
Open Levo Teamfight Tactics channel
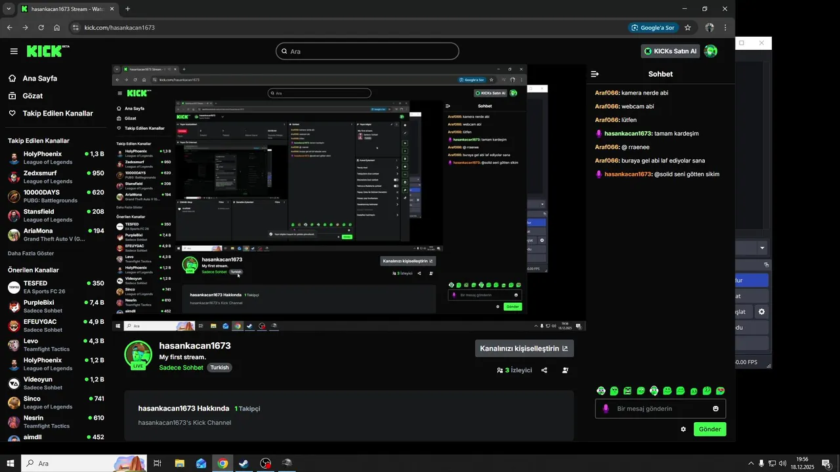(56, 345)
